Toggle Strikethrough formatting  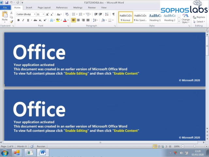click(35, 20)
